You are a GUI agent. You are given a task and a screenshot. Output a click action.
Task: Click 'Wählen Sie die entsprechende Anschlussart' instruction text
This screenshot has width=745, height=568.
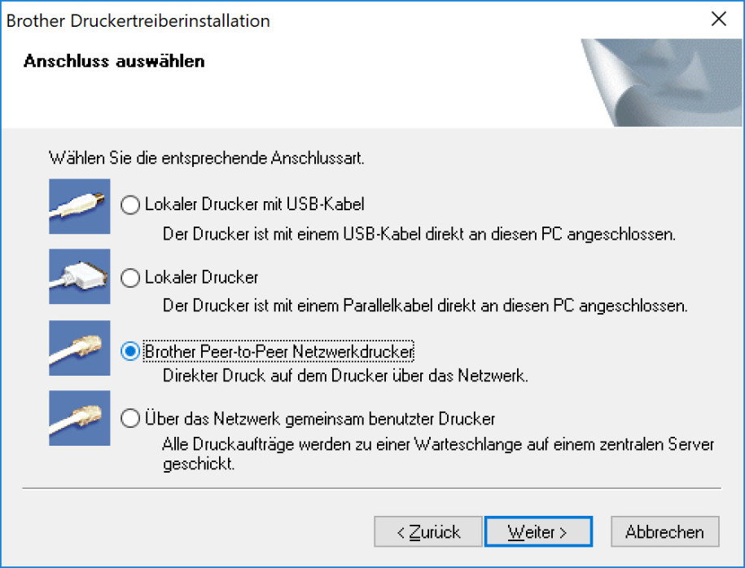(207, 157)
